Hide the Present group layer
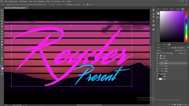This screenshot has width=189, height=106. point(157,56)
